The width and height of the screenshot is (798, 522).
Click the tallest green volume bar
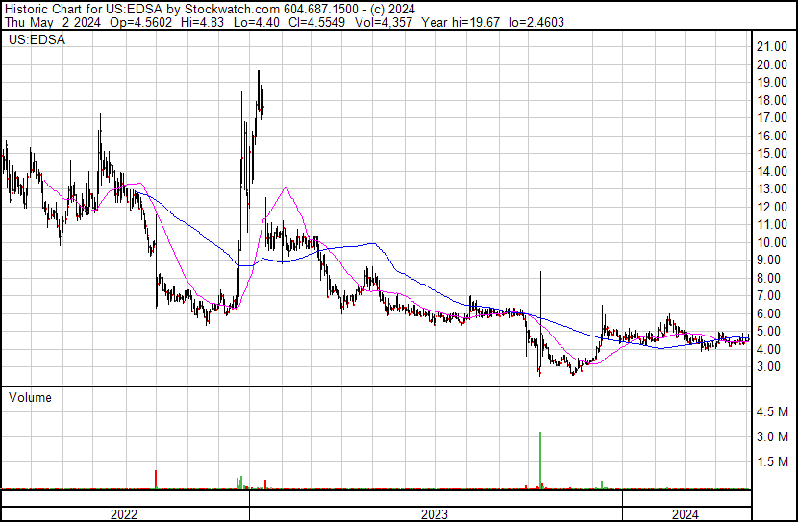(541, 460)
